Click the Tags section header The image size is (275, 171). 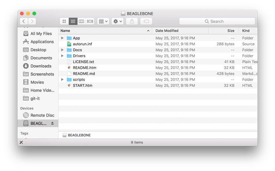24,133
